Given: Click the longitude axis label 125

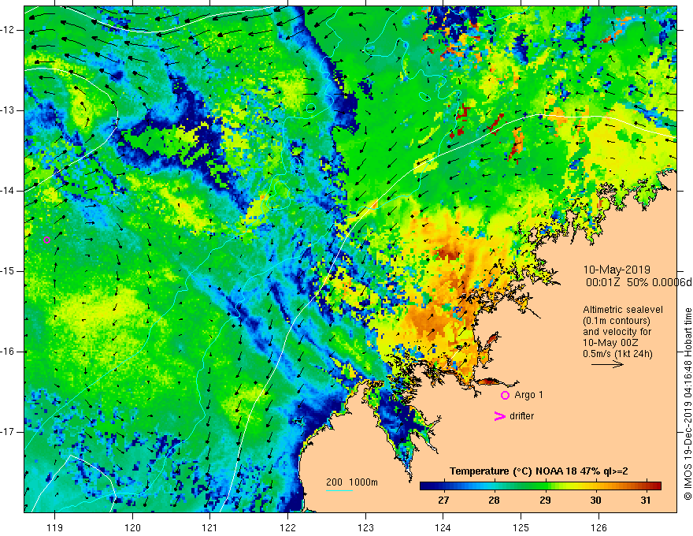Looking at the screenshot, I should pos(521,527).
